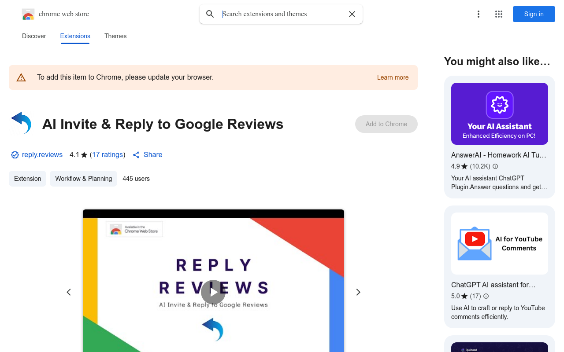Open AnswerAI - Homework AI Tutor title
Image resolution: width=564 pixels, height=352 pixels.
499,155
